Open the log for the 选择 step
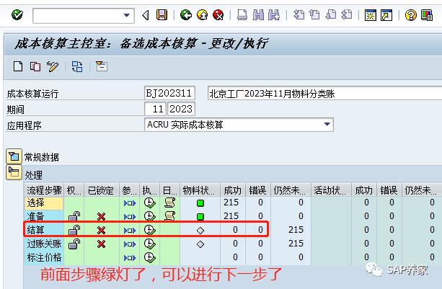442x289 pixels. point(169,203)
